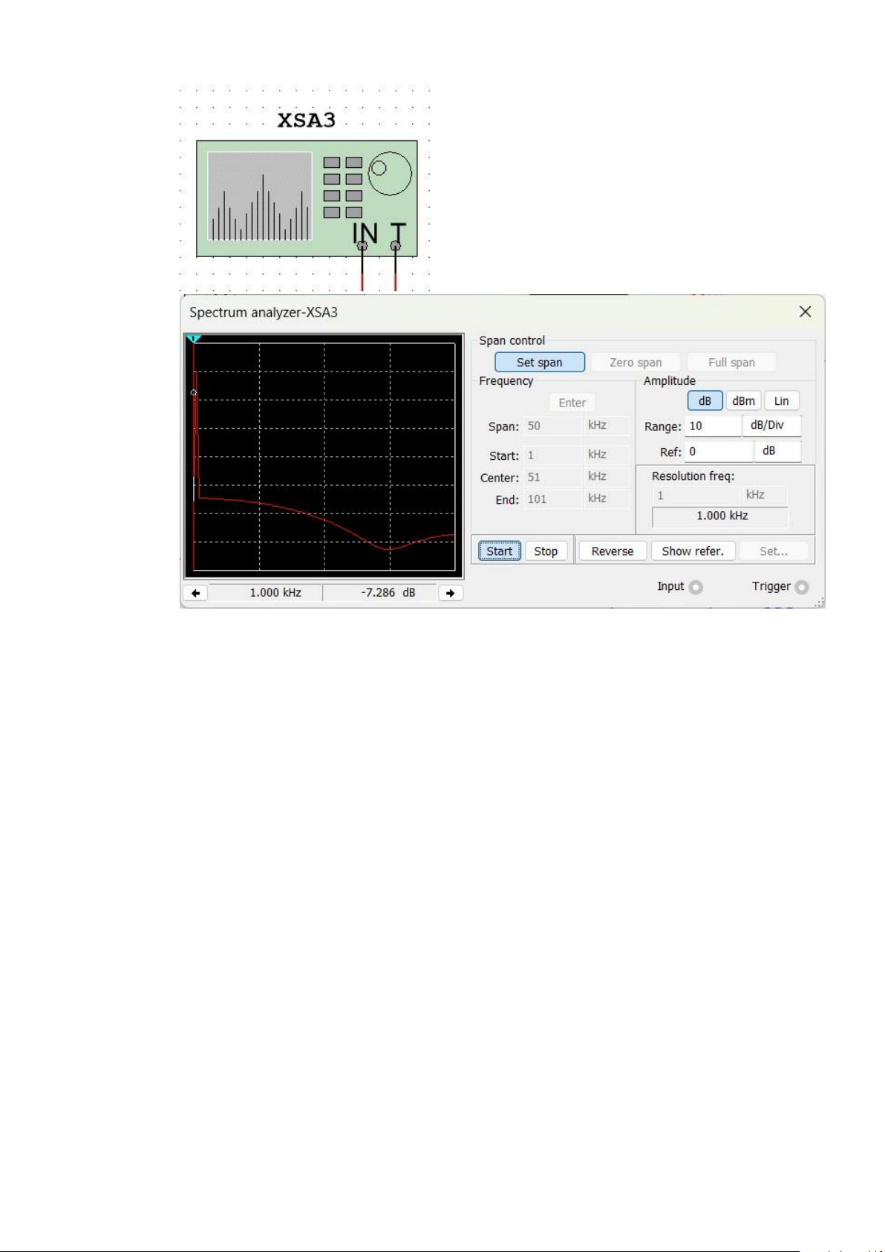Screen dimensions: 885x1252
Task: Click the XSA3 spectrum analyzer instrument icon
Action: [307, 198]
